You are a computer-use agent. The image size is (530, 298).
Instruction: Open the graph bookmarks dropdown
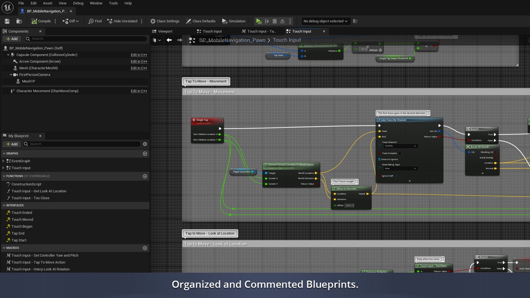(157, 40)
